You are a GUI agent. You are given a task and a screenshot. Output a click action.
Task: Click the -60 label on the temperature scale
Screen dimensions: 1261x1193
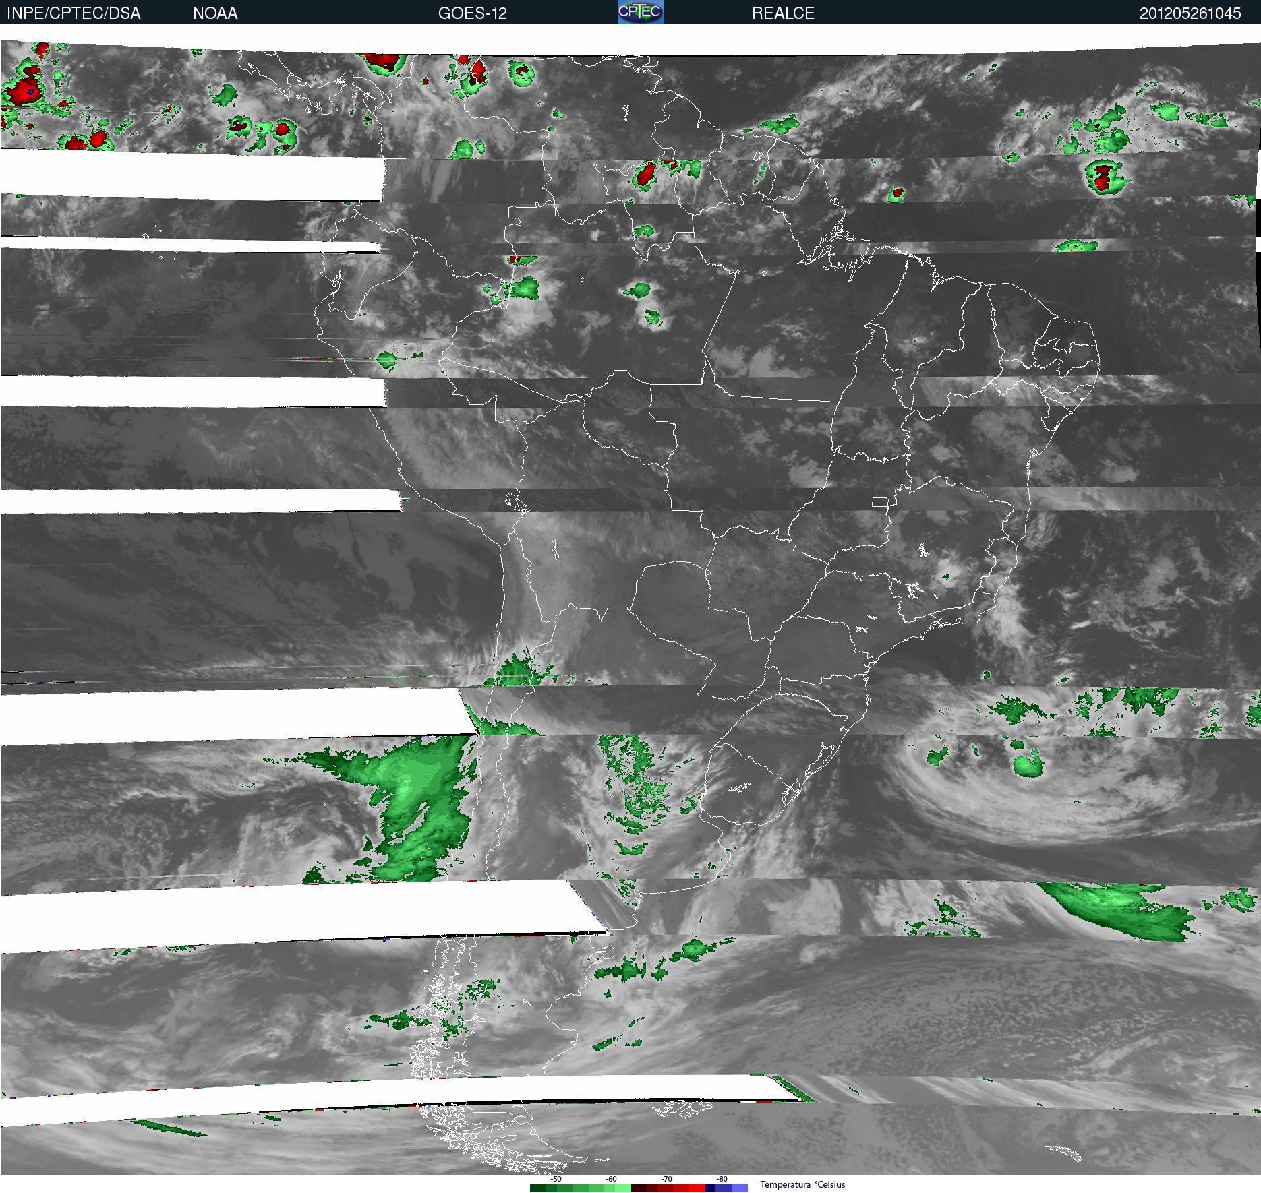coord(611,1179)
